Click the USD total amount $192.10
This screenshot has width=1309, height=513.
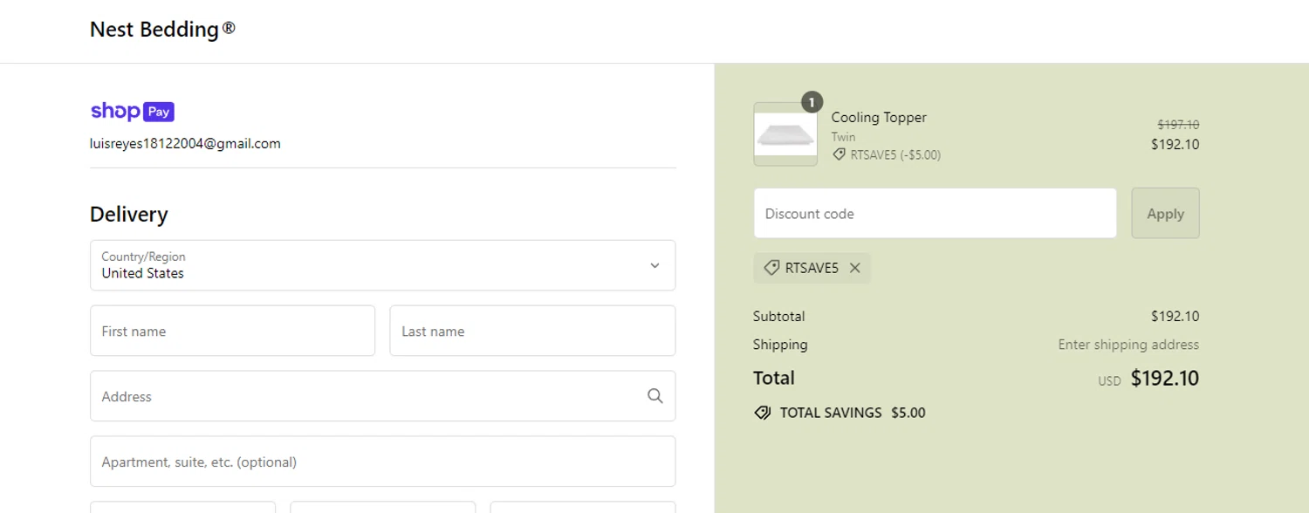[1164, 379]
